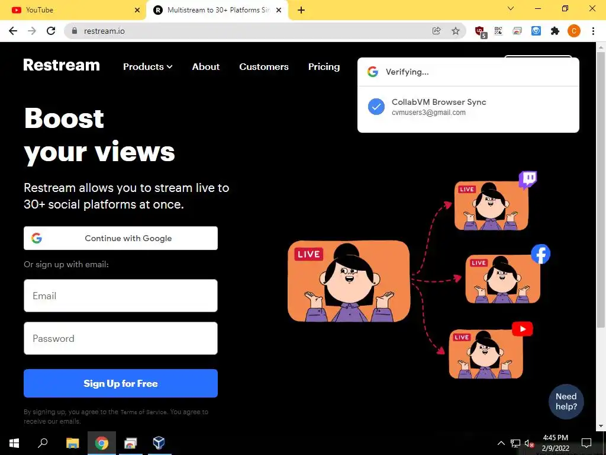This screenshot has height=455, width=606.
Task: Click the YouTube icon on the illustration
Action: 522,329
